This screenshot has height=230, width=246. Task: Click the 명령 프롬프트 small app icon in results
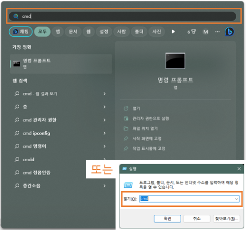point(17,64)
